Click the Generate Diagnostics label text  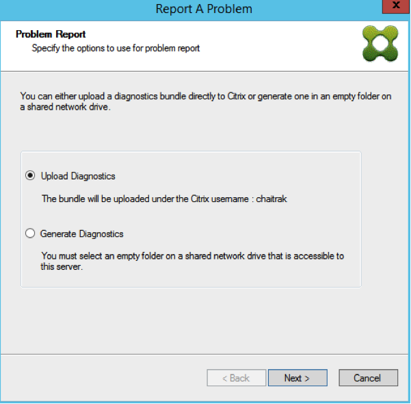[82, 234]
